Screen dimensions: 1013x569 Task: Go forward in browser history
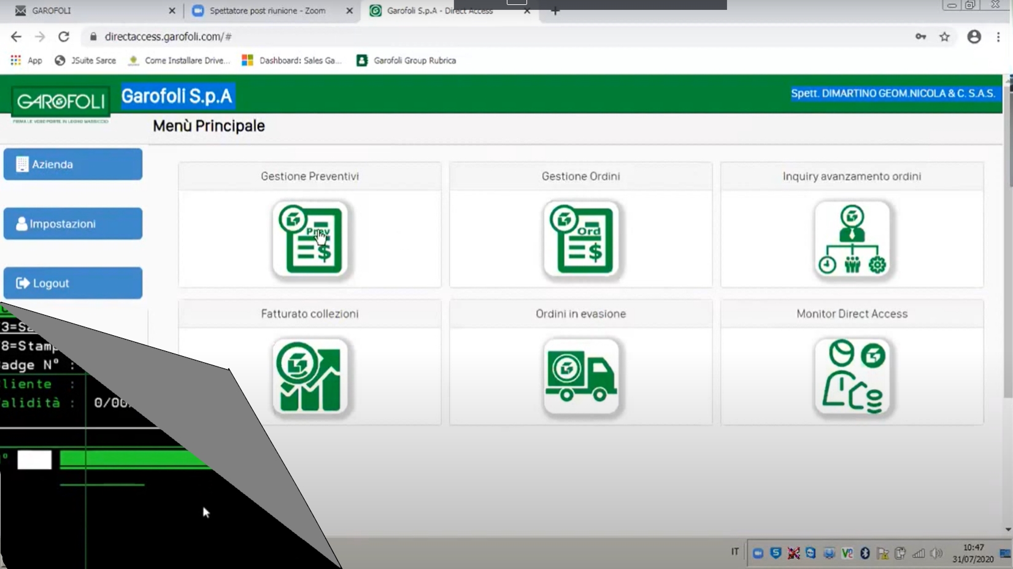tap(40, 37)
